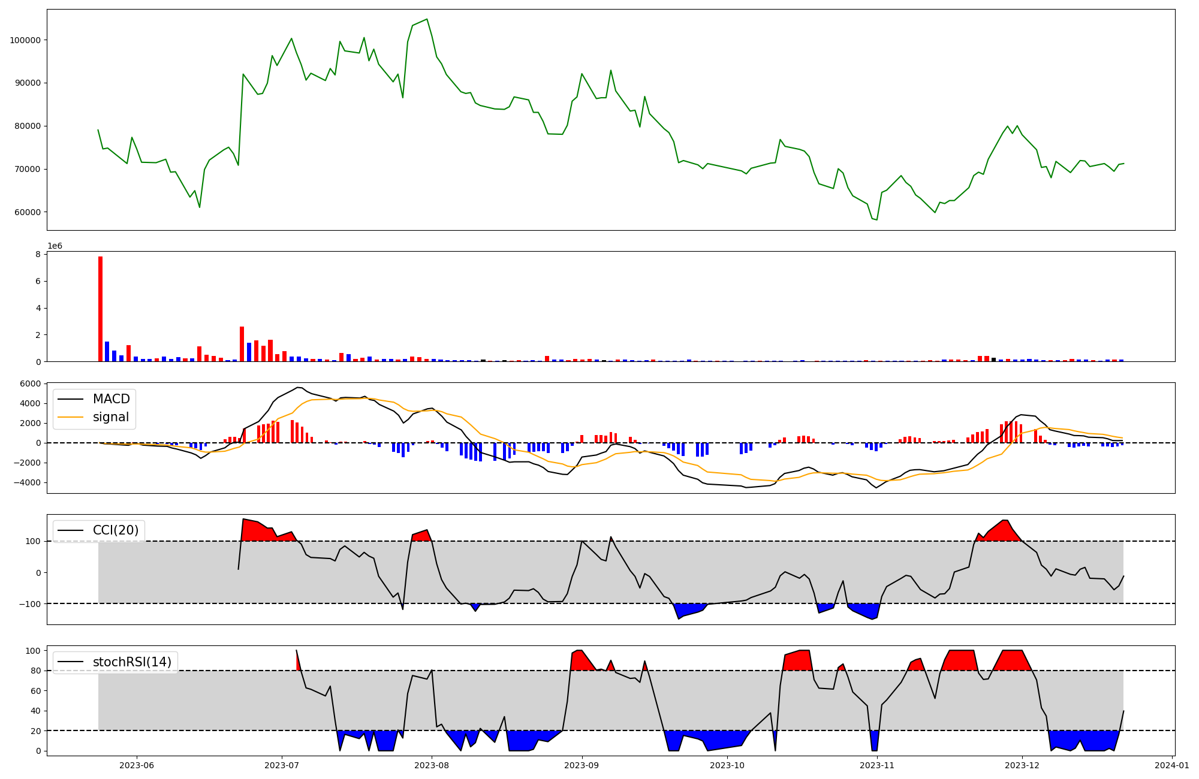Click the 100000 price axis tick label
This screenshot has width=1199, height=779.
[25, 40]
